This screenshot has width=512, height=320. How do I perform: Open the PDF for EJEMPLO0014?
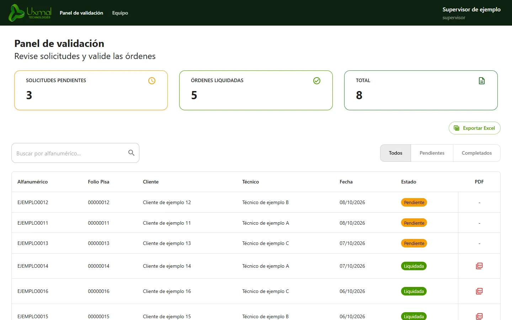[479, 266]
